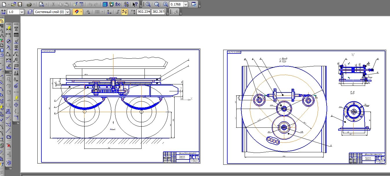
Task: Open the layer manager stack icon
Action: tap(30, 12)
